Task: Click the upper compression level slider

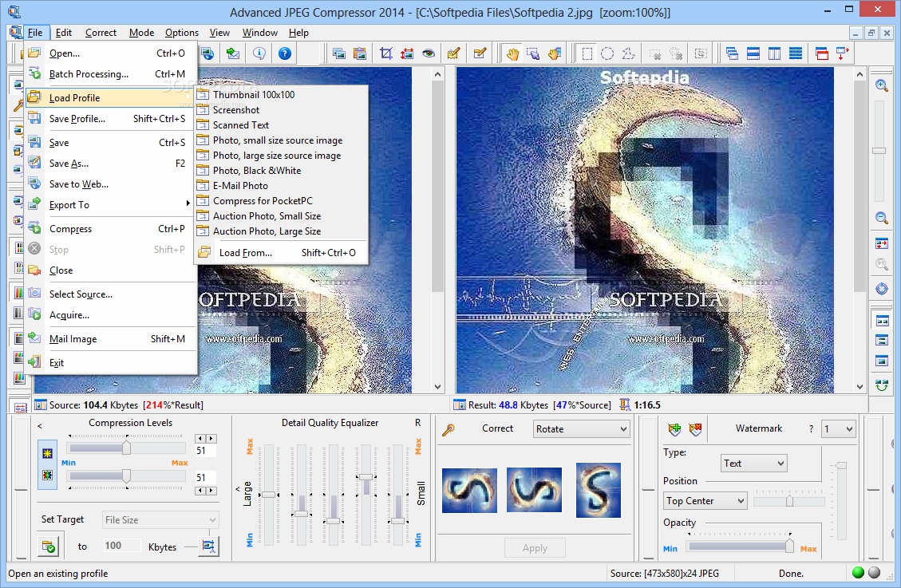Action: click(126, 448)
